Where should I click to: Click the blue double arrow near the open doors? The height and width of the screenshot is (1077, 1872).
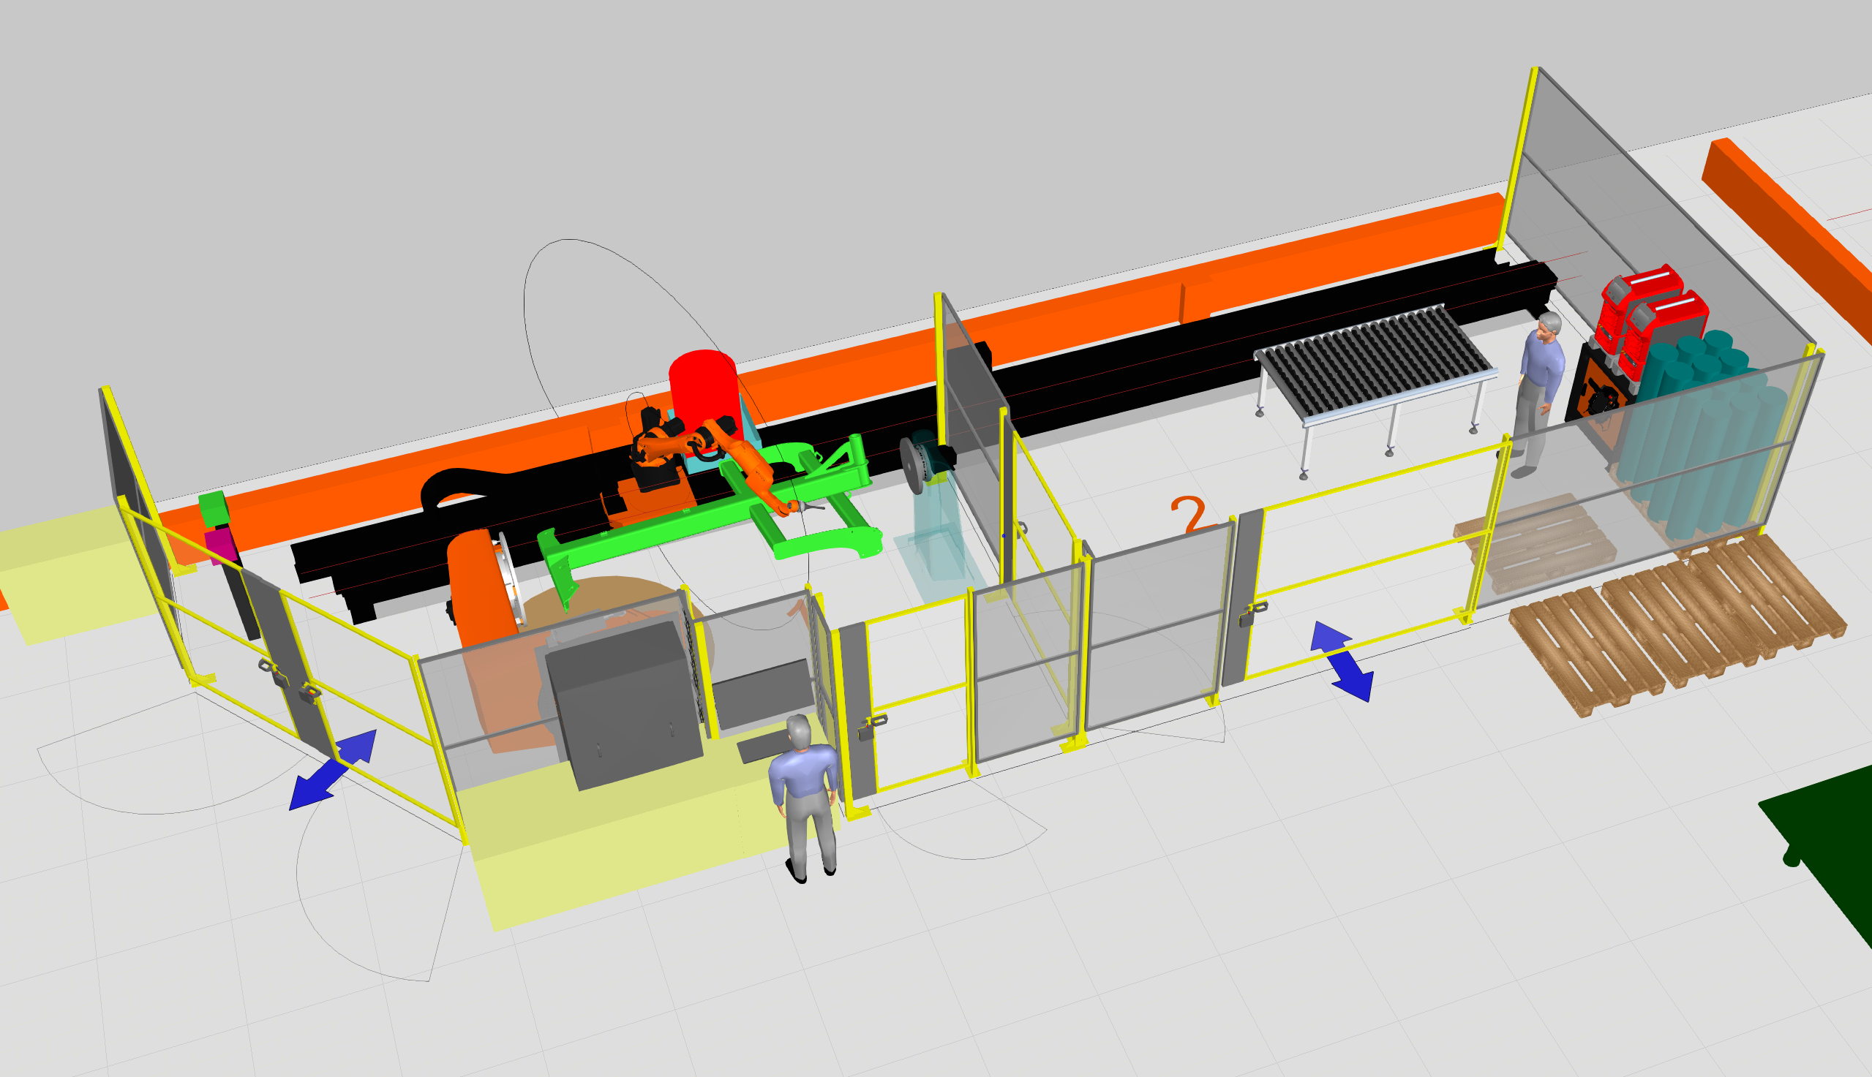tap(332, 770)
